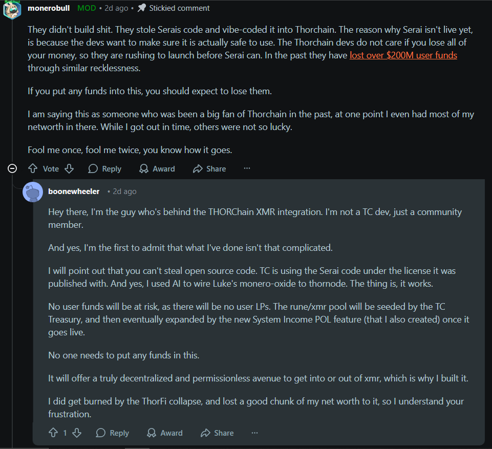Click boonewheeler's avatar icon
This screenshot has height=449, width=492.
coord(33,191)
